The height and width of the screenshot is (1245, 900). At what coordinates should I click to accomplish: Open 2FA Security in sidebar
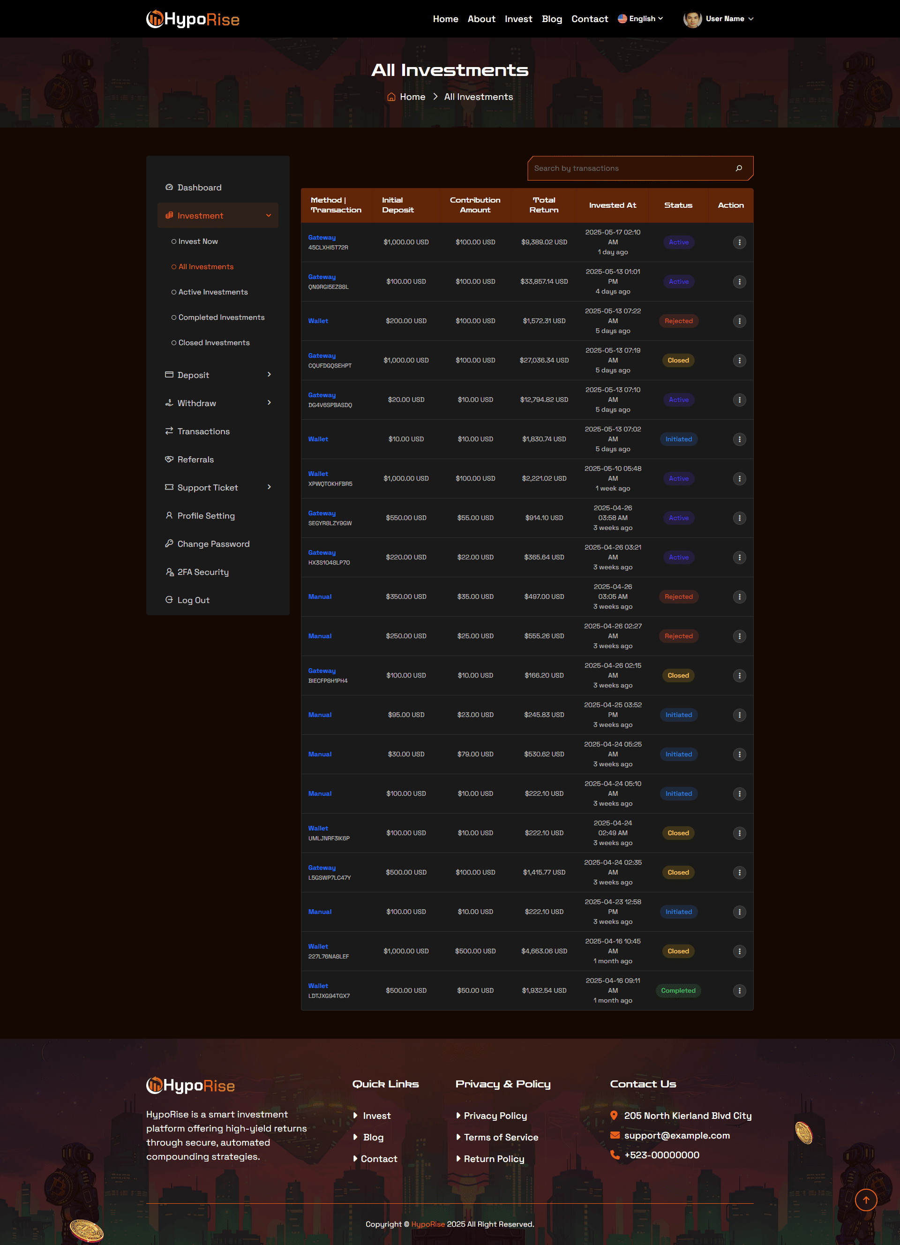pos(197,572)
